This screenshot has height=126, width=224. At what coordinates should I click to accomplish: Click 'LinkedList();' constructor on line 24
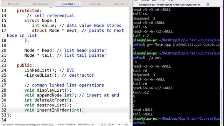tap(41, 70)
